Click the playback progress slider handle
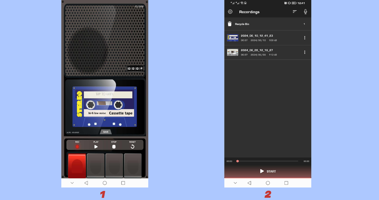Image resolution: width=379 pixels, height=200 pixels. [x=237, y=161]
